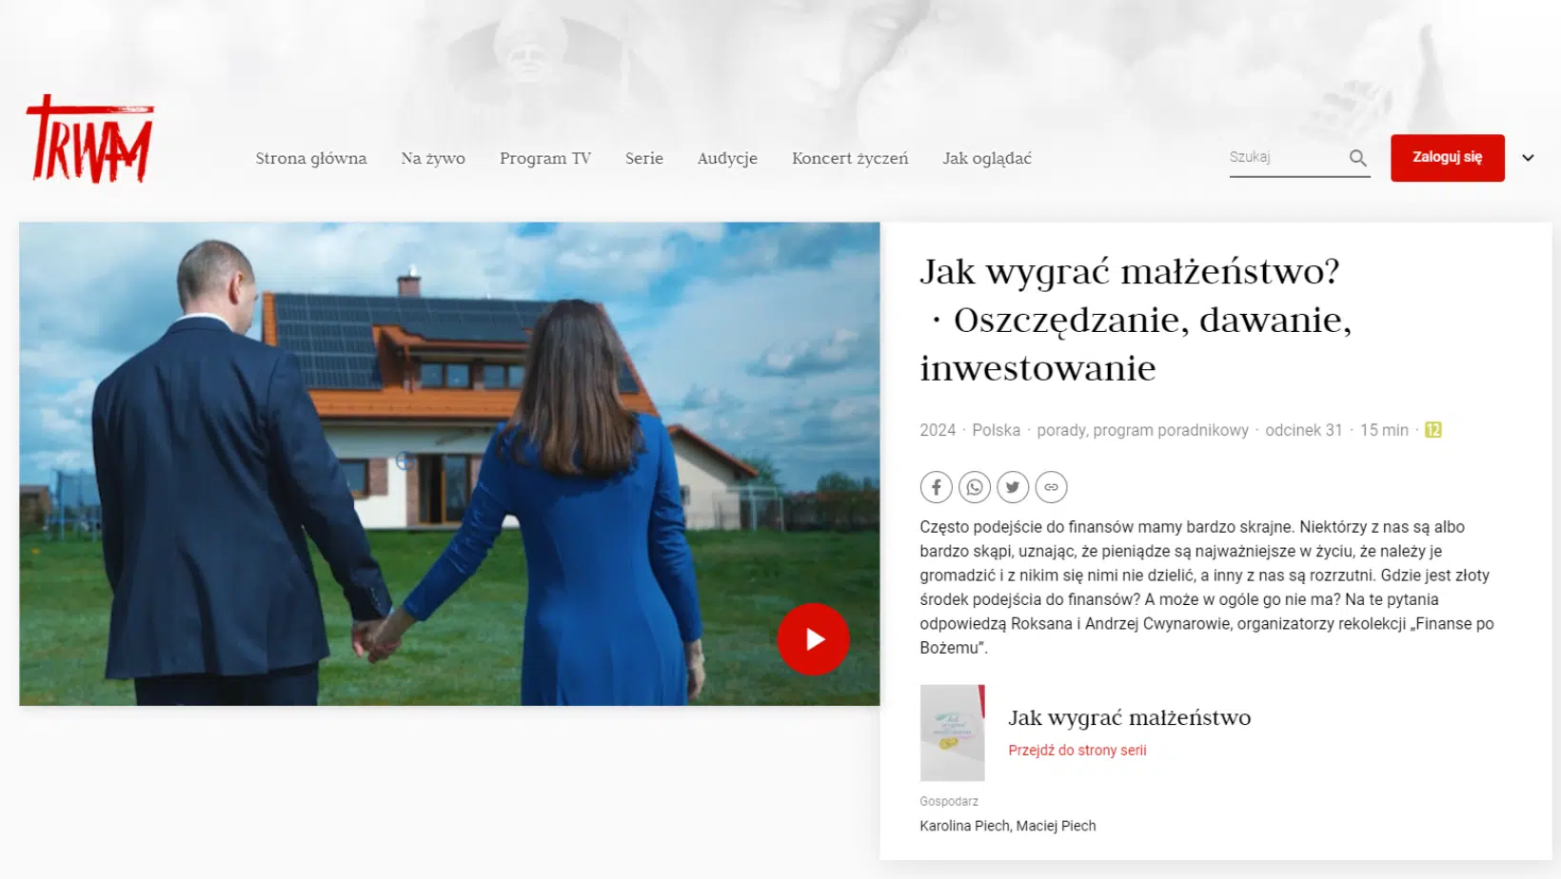The height and width of the screenshot is (879, 1561).
Task: Click the search magnifier icon
Action: click(1357, 158)
